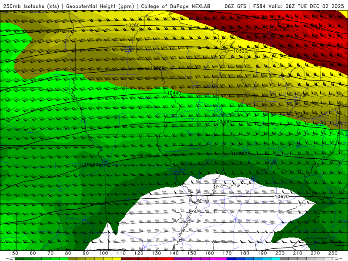This screenshot has width=348, height=261.
Task: Click the 60 value on the color scale
Action: tap(33, 253)
